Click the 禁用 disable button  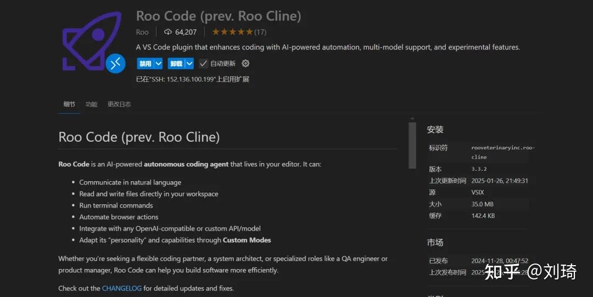pos(145,64)
